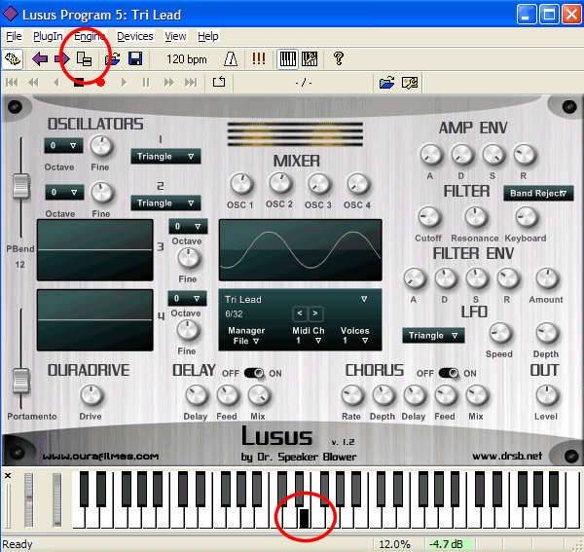Open keyboard configuration icon with wrench
The width and height of the screenshot is (584, 552).
coord(310,58)
